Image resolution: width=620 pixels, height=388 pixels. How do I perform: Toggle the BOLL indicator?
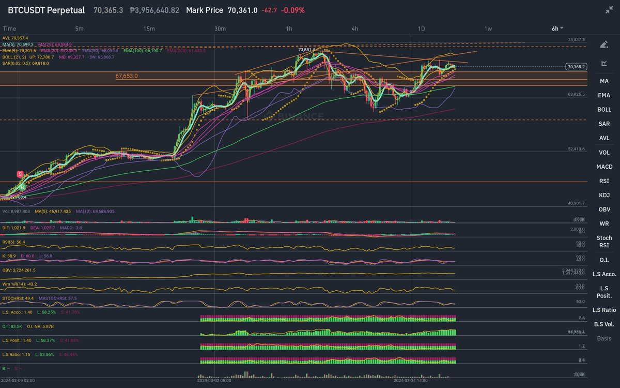click(x=604, y=110)
